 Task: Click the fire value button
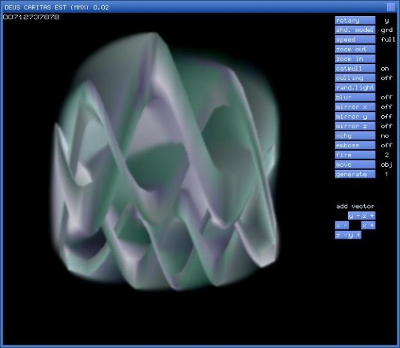355,155
